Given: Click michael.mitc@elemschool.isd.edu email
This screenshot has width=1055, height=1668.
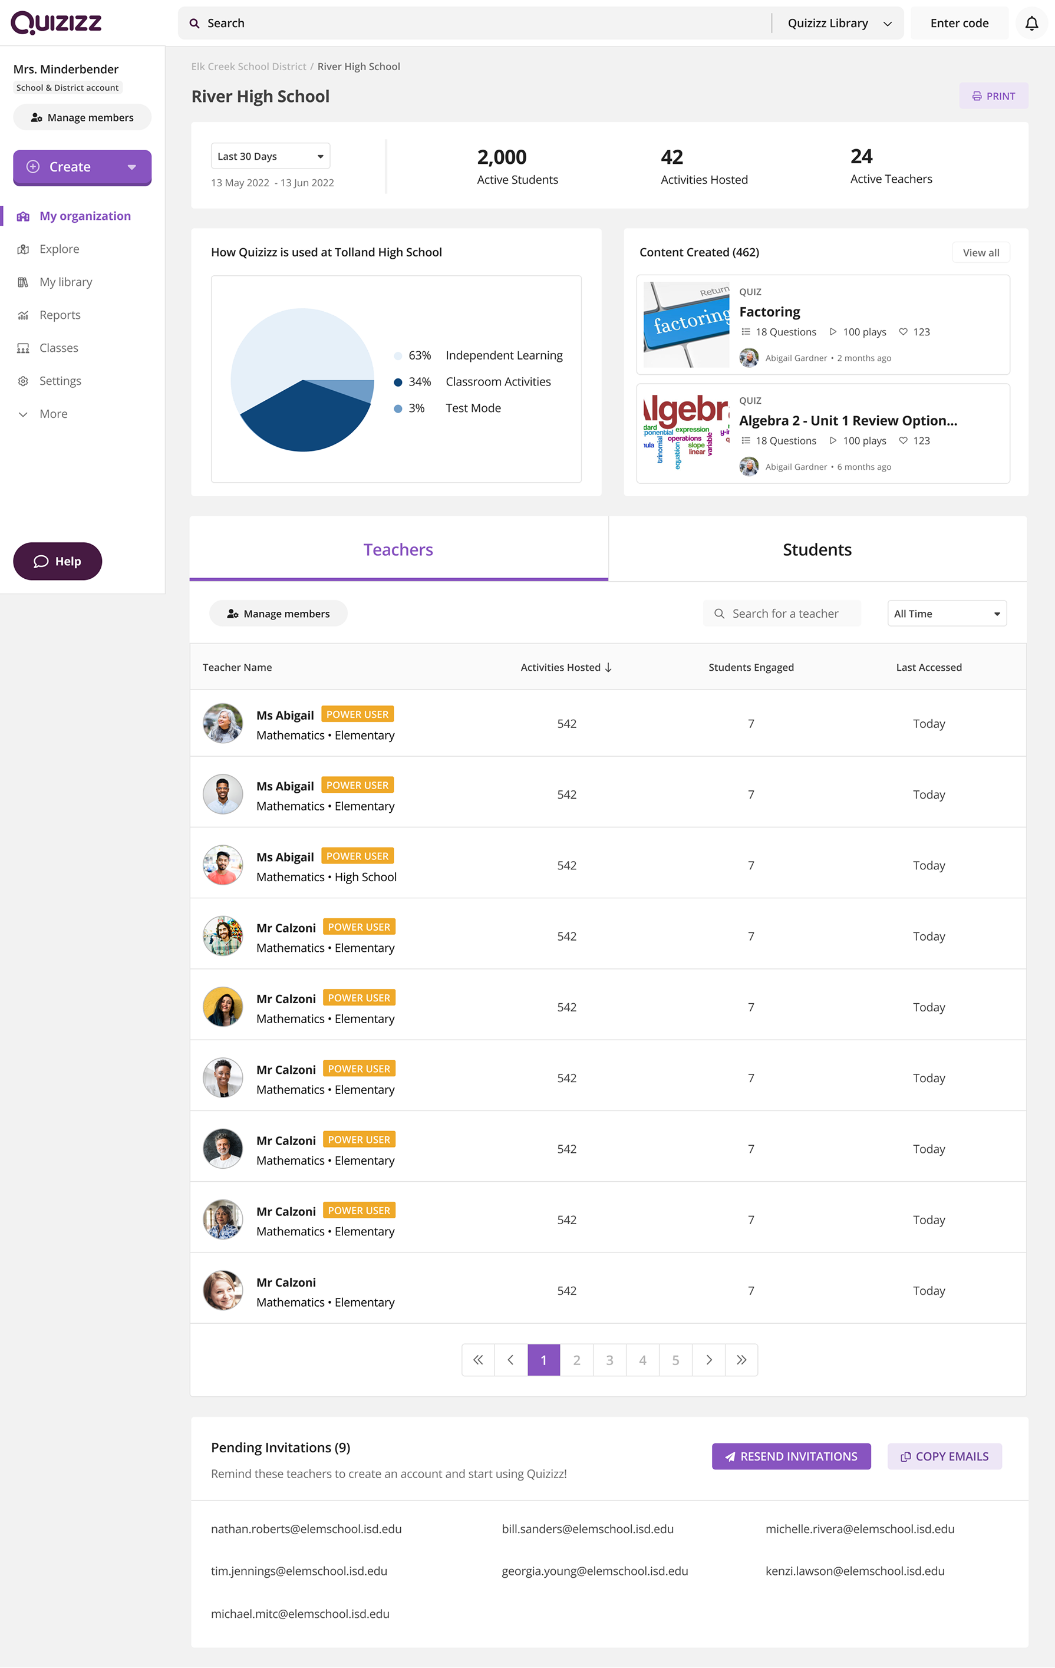Looking at the screenshot, I should (300, 1614).
